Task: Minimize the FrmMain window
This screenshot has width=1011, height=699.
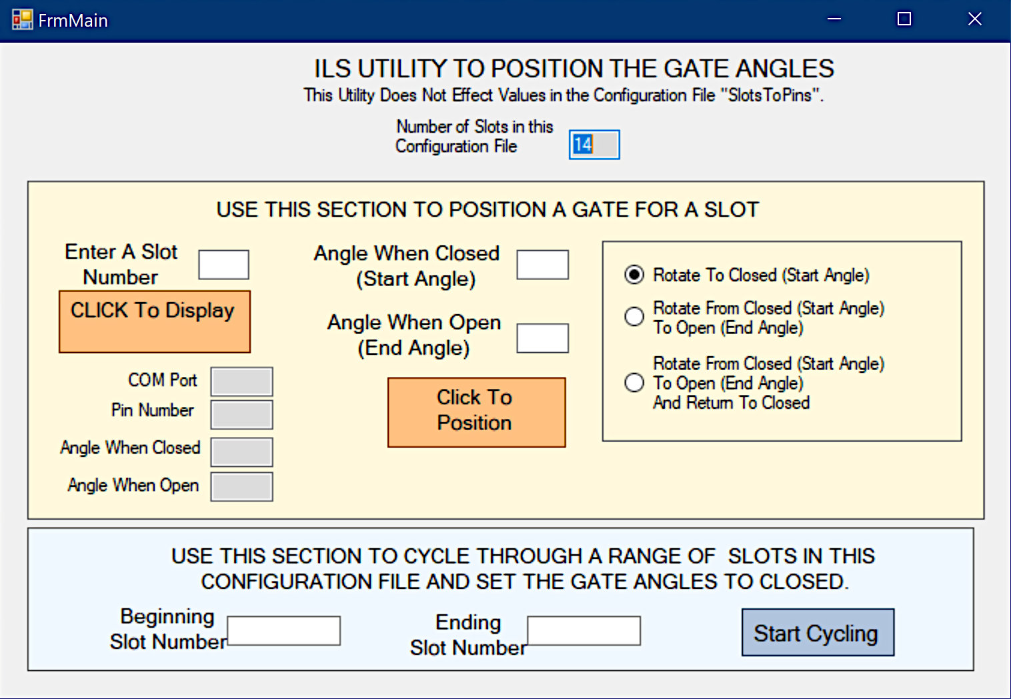Action: click(x=834, y=19)
